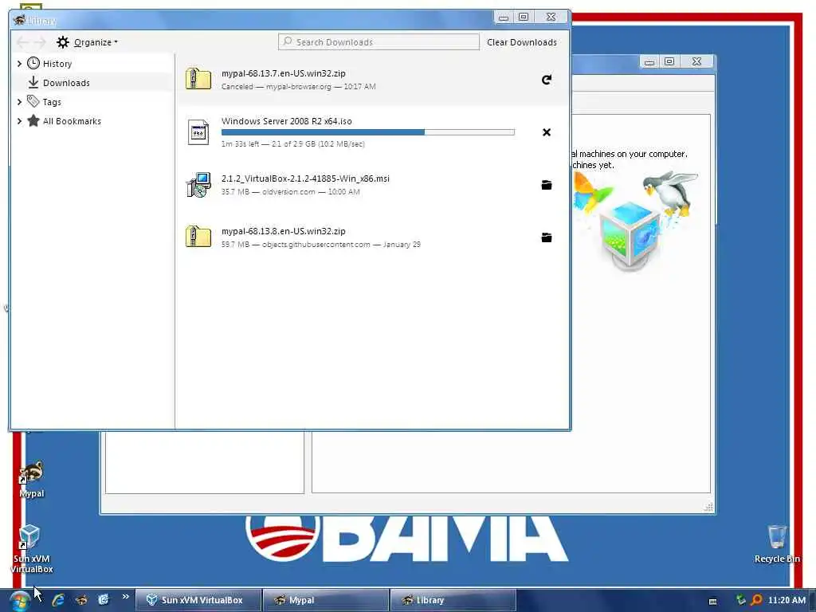The height and width of the screenshot is (612, 816).
Task: Open containing folder for mypal-68.13.8 zip
Action: point(547,237)
